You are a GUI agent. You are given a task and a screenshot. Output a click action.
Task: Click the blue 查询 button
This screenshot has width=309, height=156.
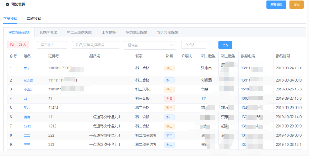(226, 45)
